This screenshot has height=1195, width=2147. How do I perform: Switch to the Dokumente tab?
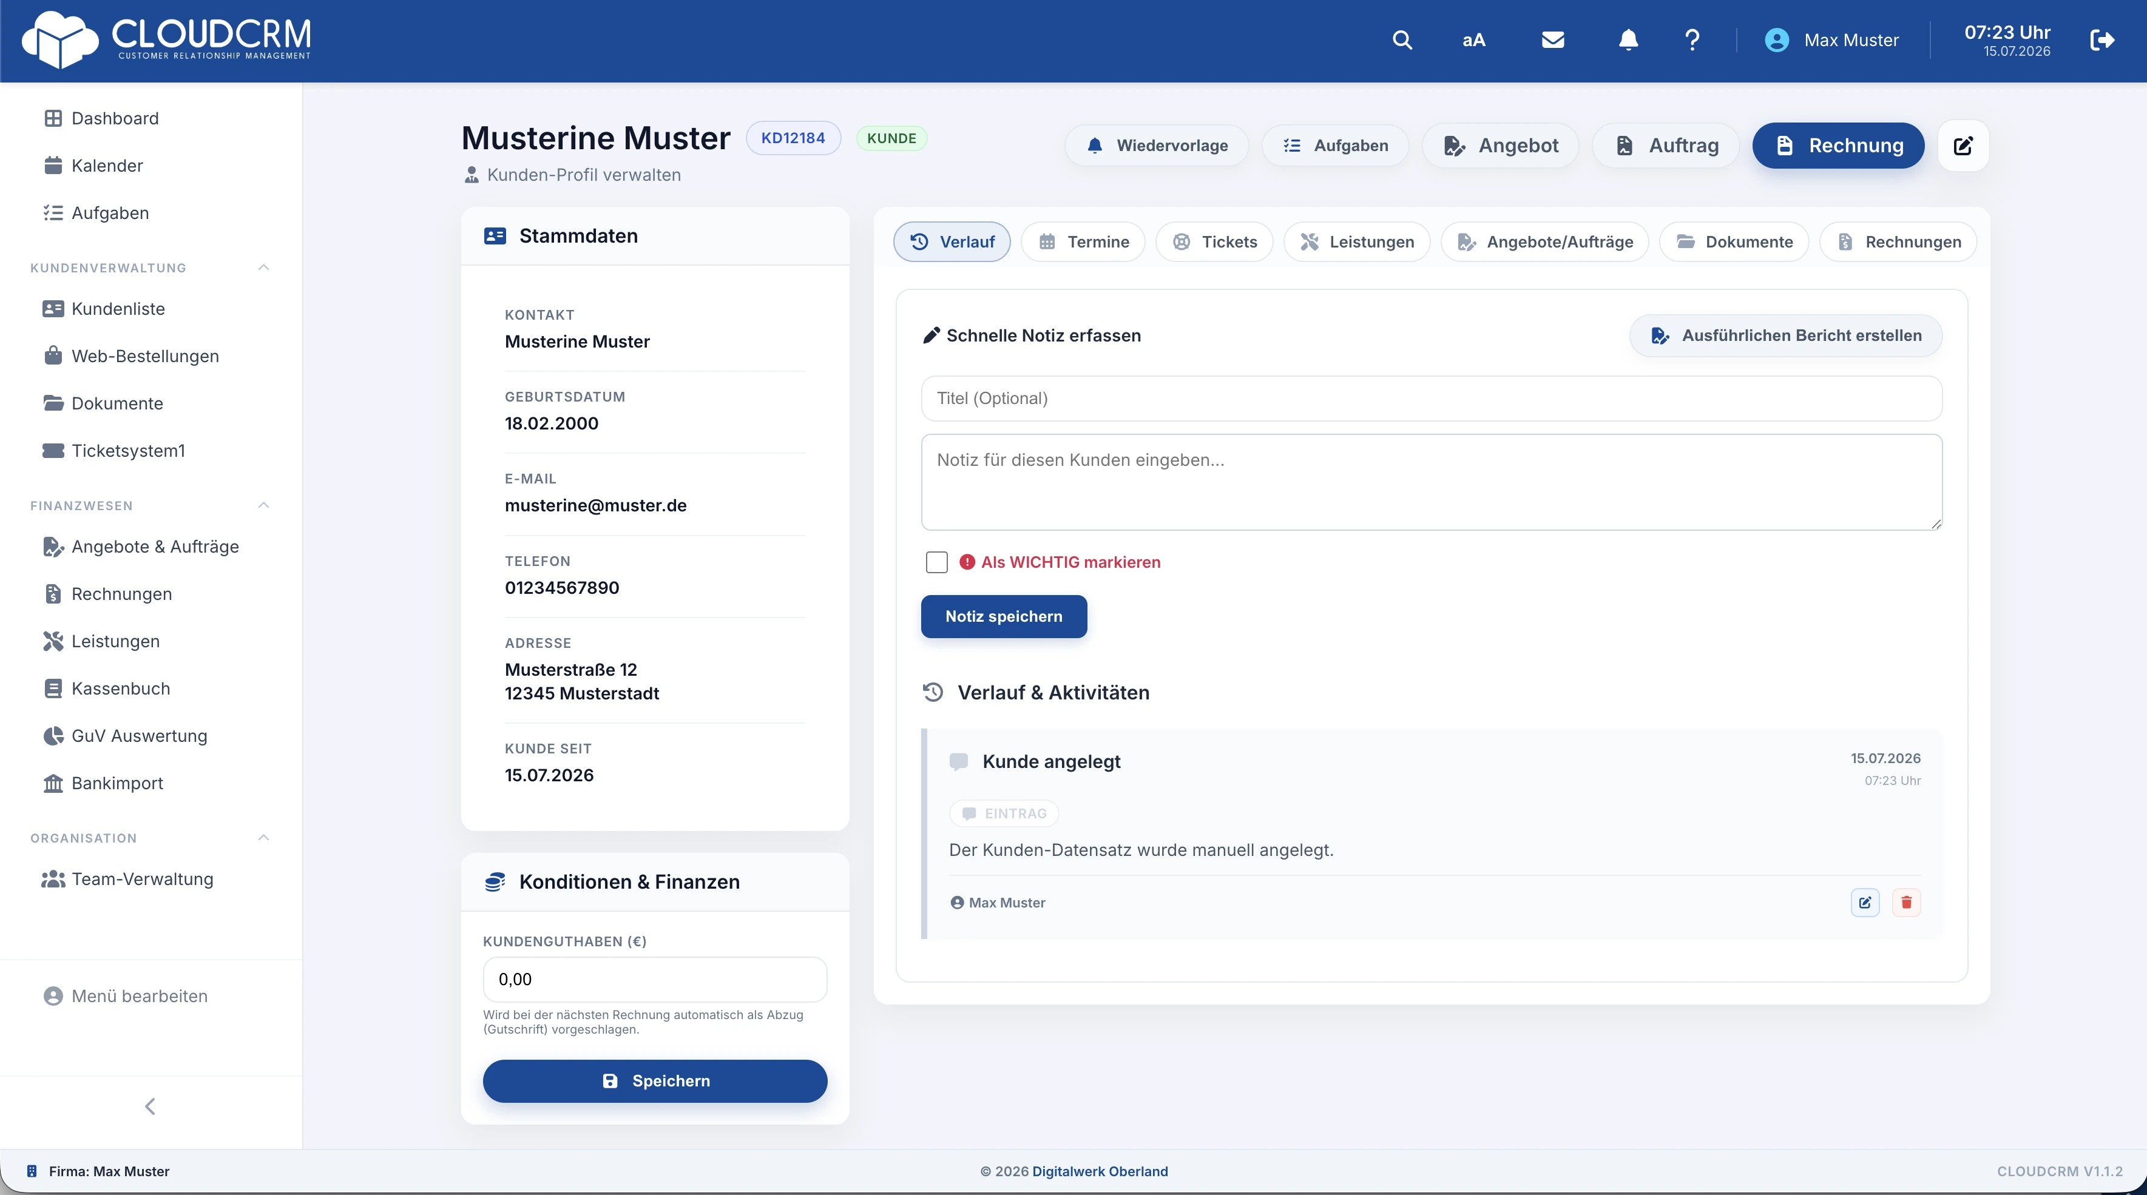(x=1734, y=241)
